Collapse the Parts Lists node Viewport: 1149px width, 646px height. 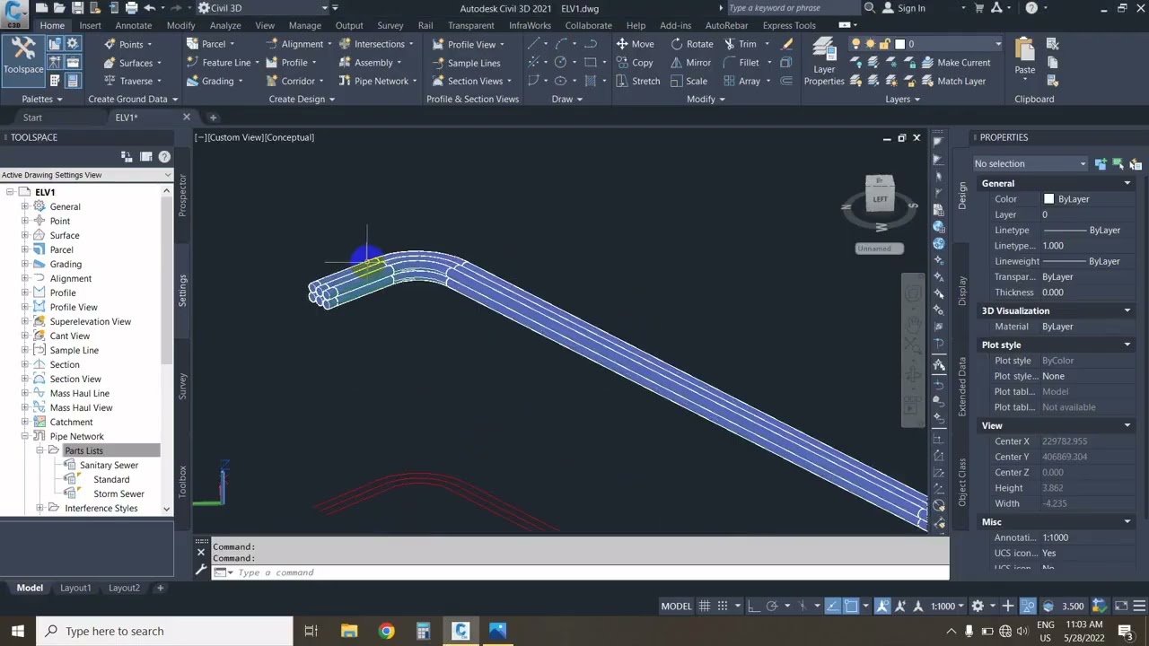coord(39,450)
